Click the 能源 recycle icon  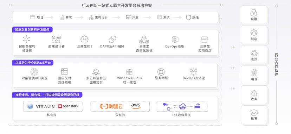click(x=254, y=53)
